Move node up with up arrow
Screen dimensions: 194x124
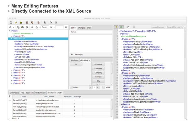[x=32, y=27]
